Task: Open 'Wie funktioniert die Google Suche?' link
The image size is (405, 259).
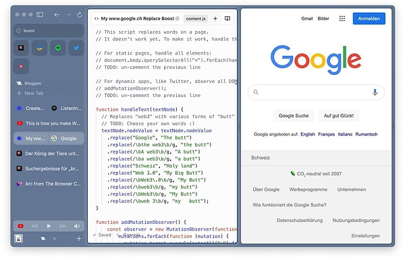Action: pos(290,205)
